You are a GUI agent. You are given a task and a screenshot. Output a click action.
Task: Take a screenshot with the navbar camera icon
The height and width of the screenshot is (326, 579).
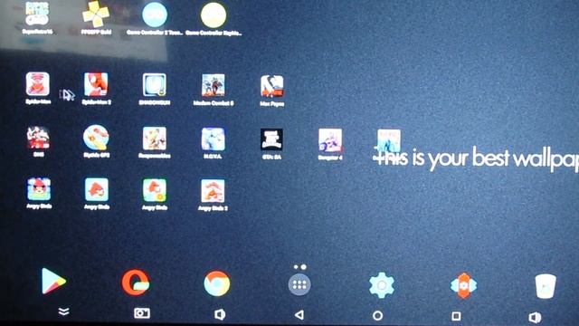[x=142, y=313]
